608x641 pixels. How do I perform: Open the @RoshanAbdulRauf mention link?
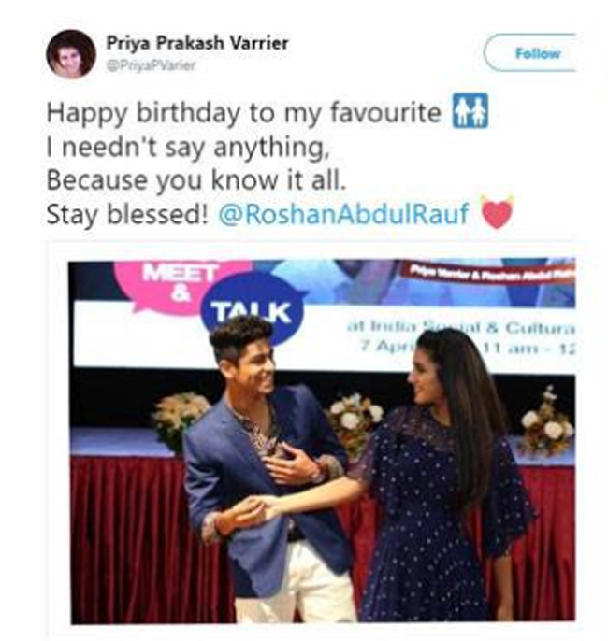[343, 214]
